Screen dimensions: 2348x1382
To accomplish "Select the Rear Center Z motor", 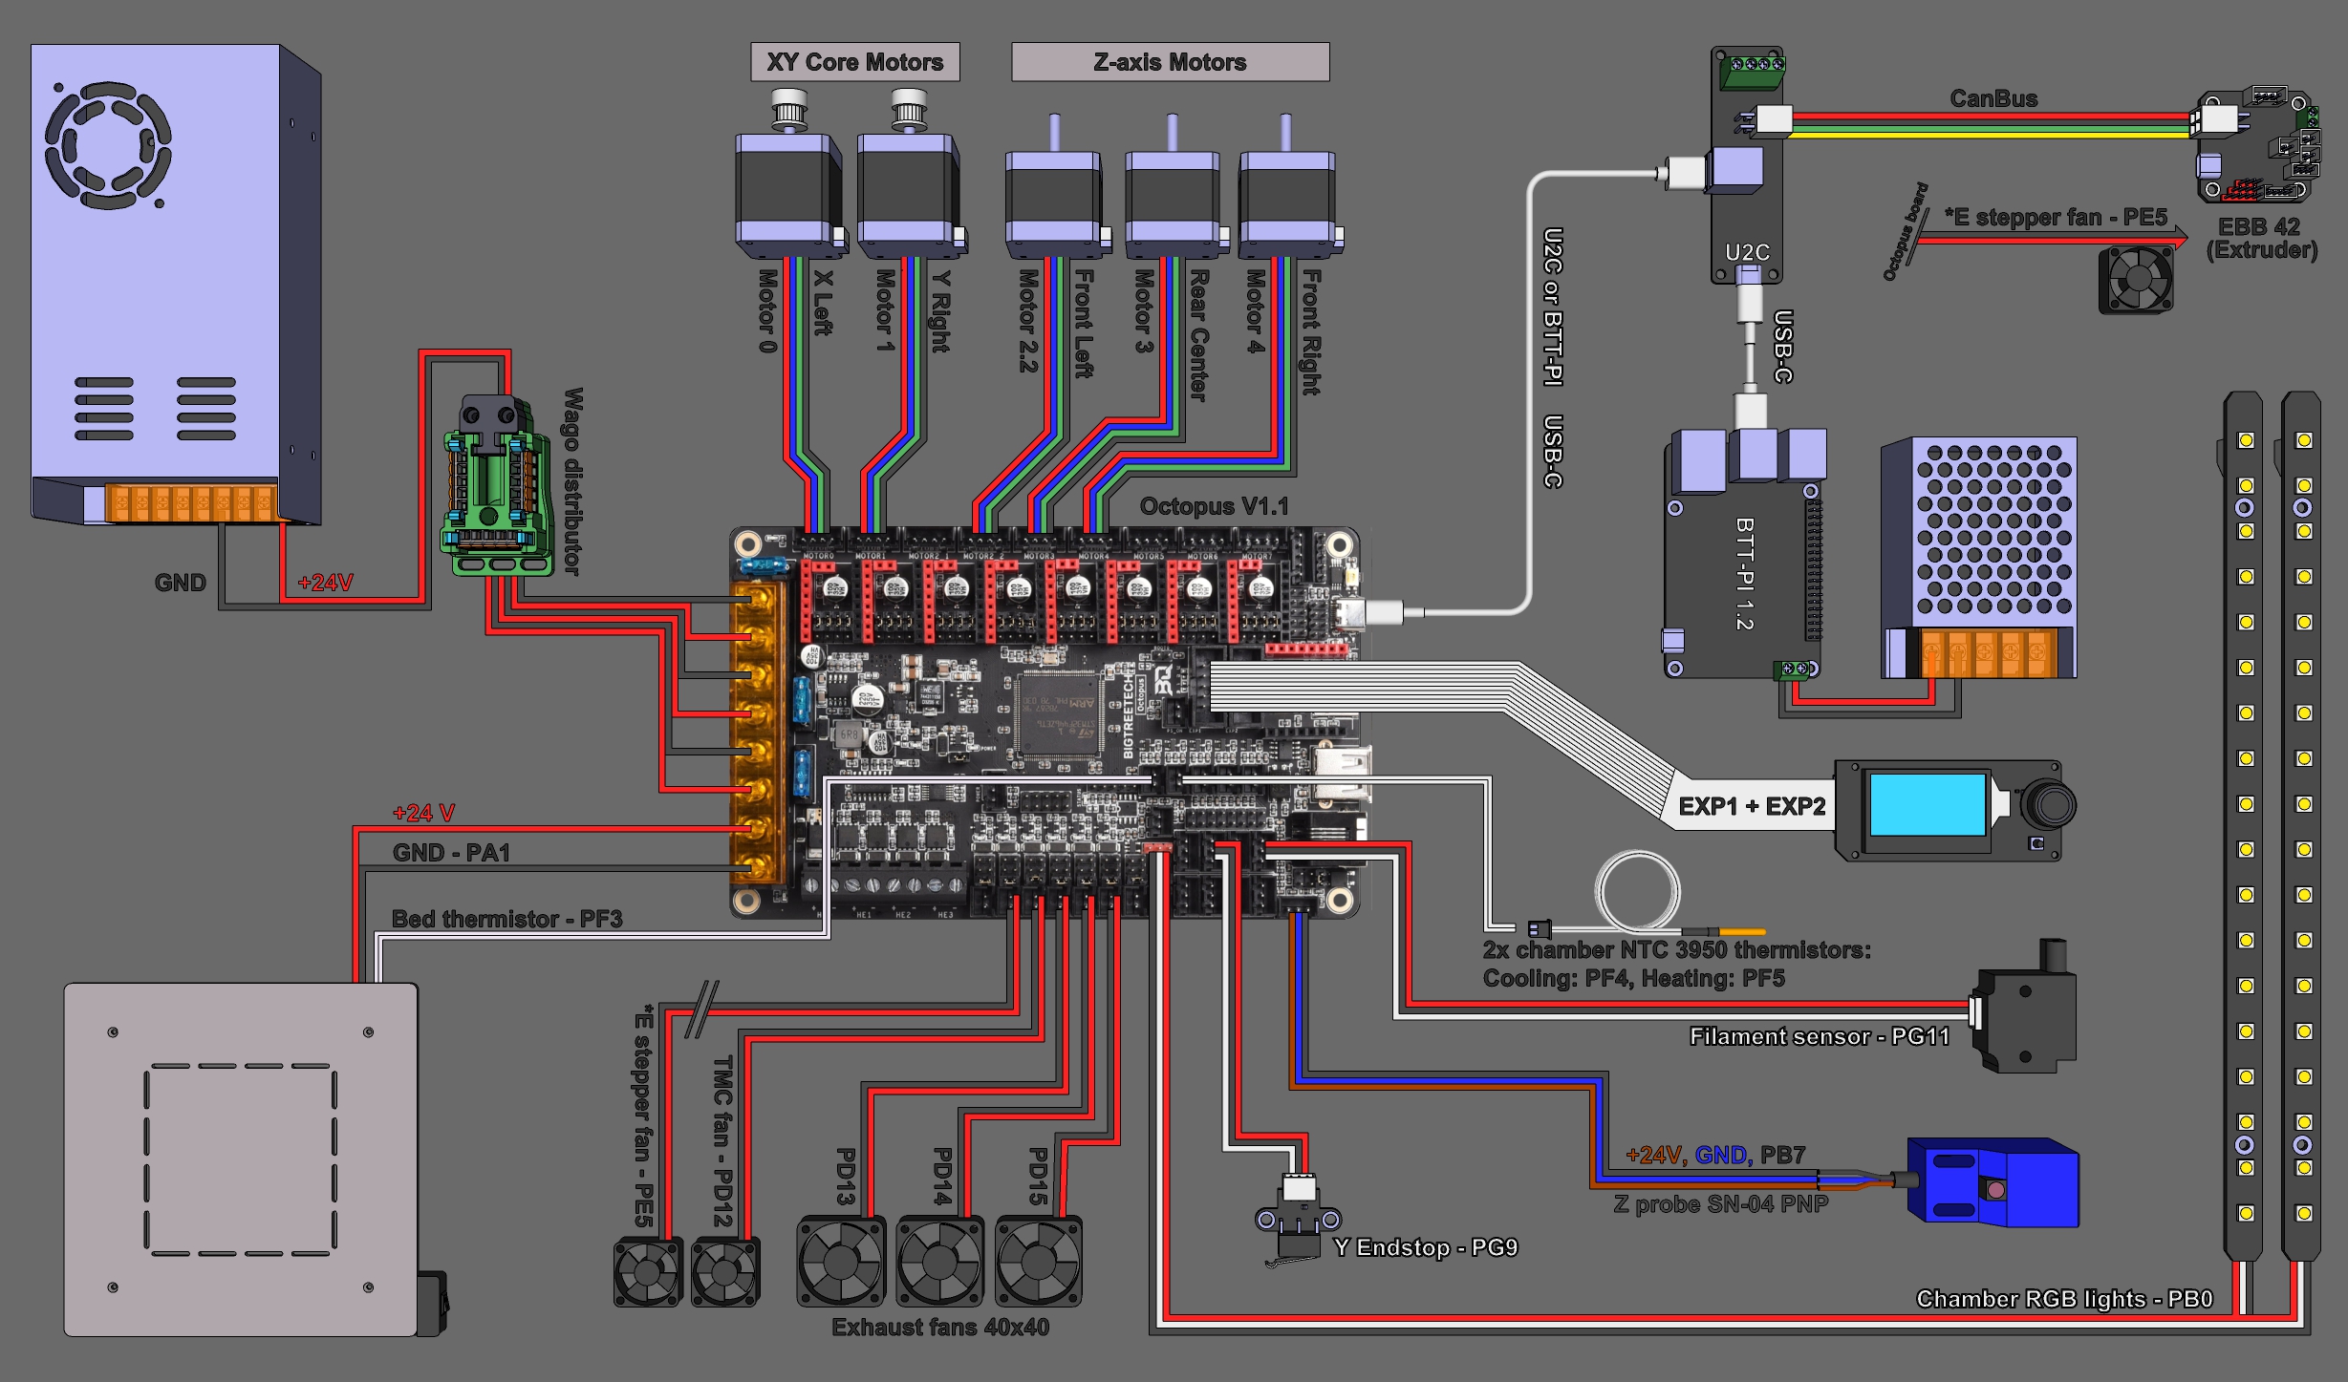I will tap(1176, 188).
